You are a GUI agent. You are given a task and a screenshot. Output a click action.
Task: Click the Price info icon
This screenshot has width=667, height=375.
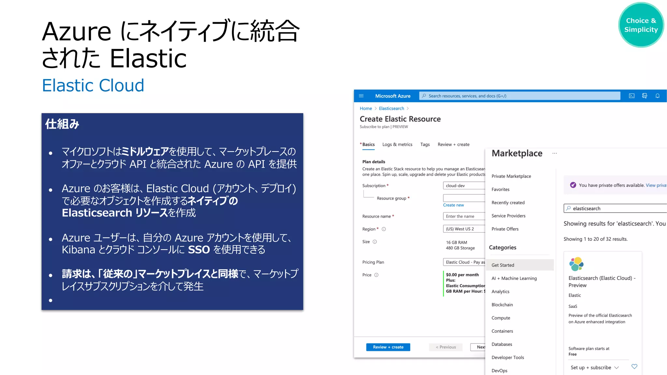pos(376,275)
